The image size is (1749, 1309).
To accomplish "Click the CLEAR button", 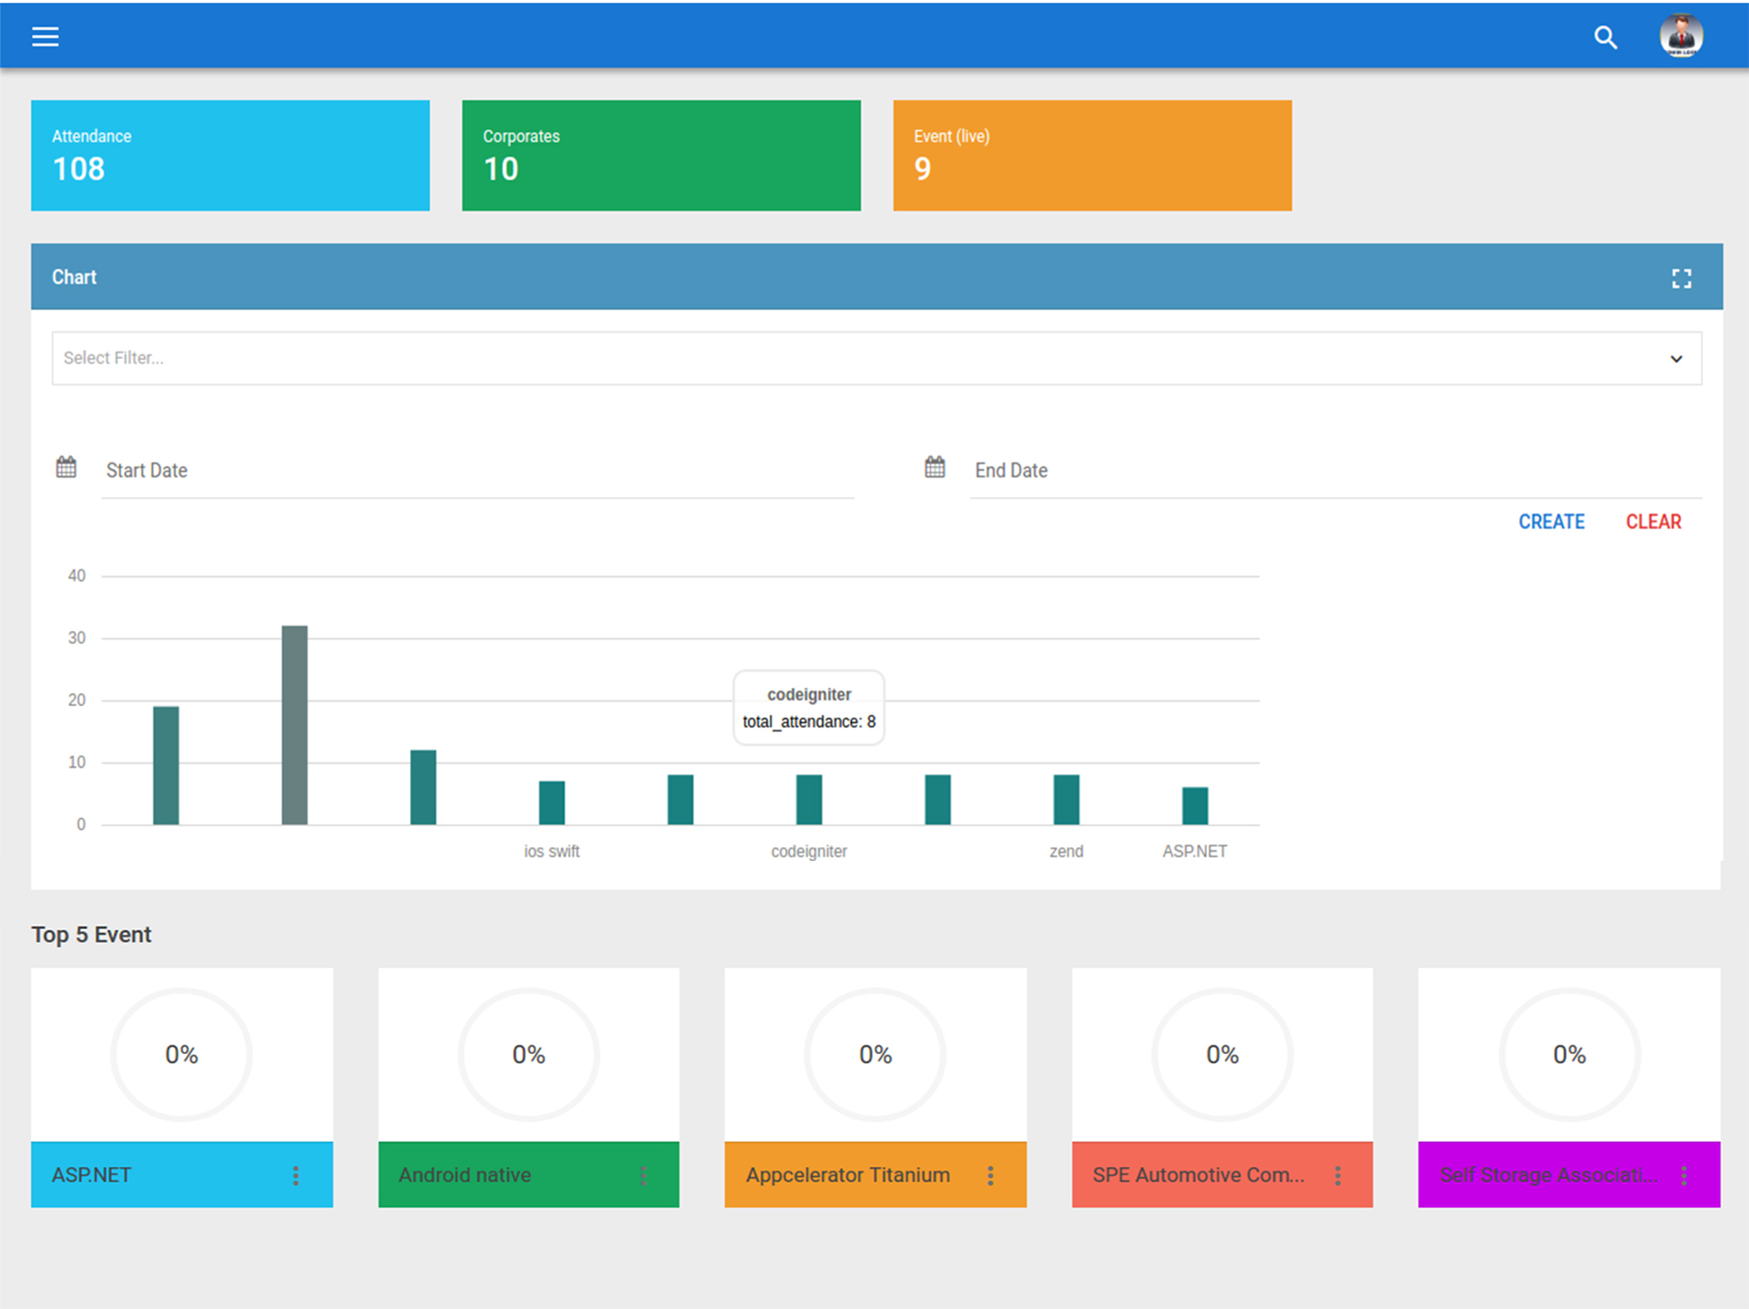I will (1653, 522).
